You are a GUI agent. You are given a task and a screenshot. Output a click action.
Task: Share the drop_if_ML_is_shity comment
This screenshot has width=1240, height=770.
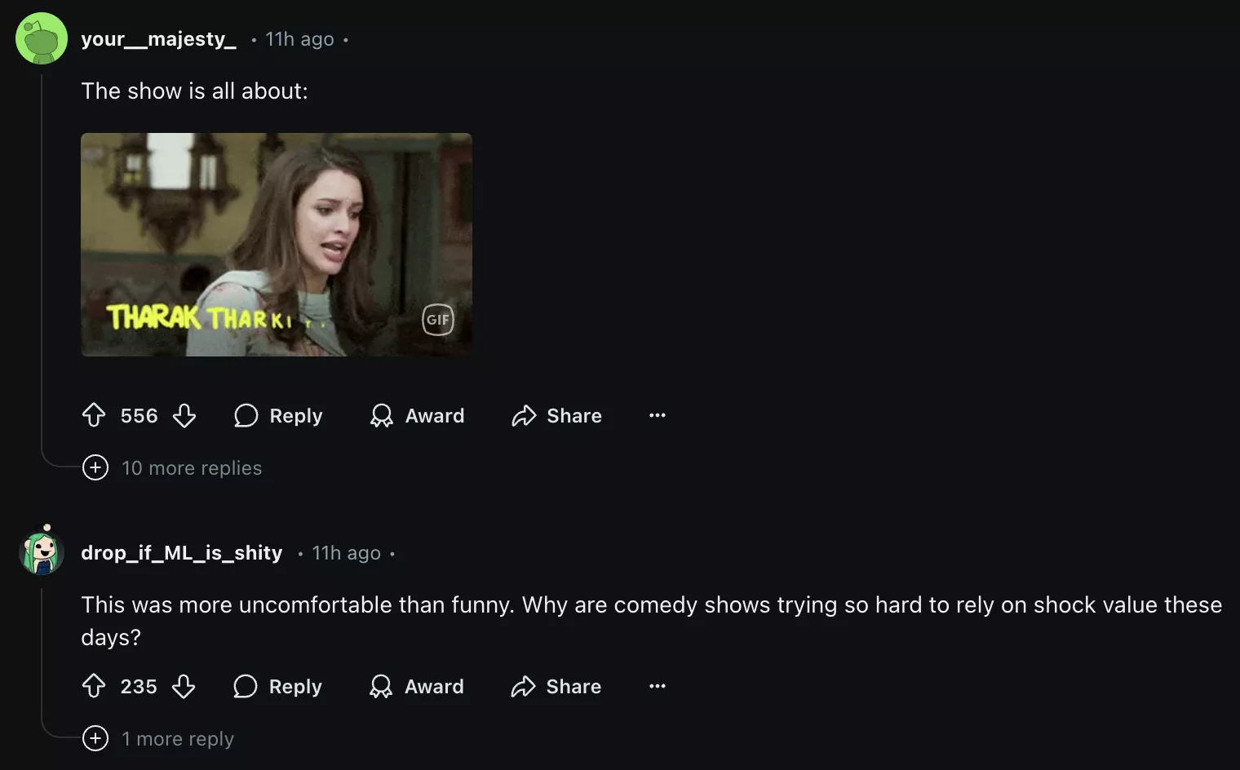556,686
